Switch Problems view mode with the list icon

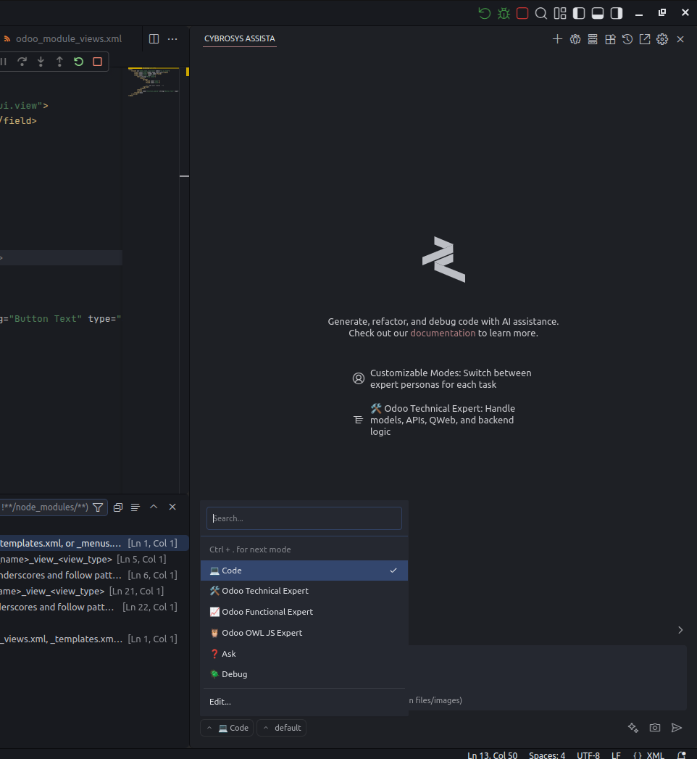click(x=135, y=507)
